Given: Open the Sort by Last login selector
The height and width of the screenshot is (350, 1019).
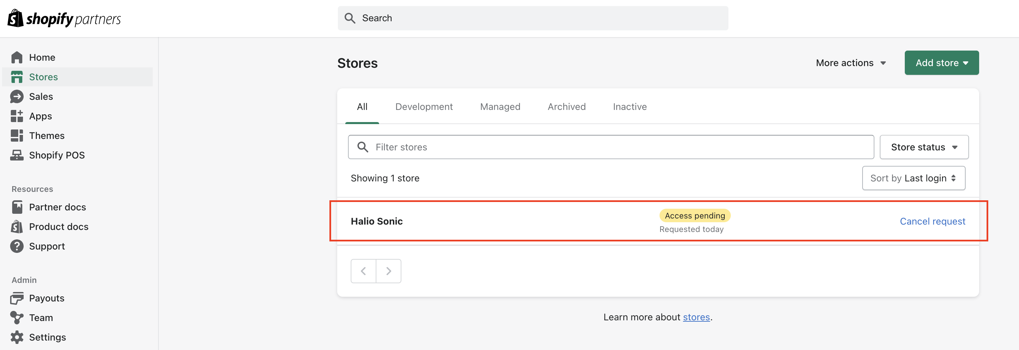Looking at the screenshot, I should [x=914, y=178].
